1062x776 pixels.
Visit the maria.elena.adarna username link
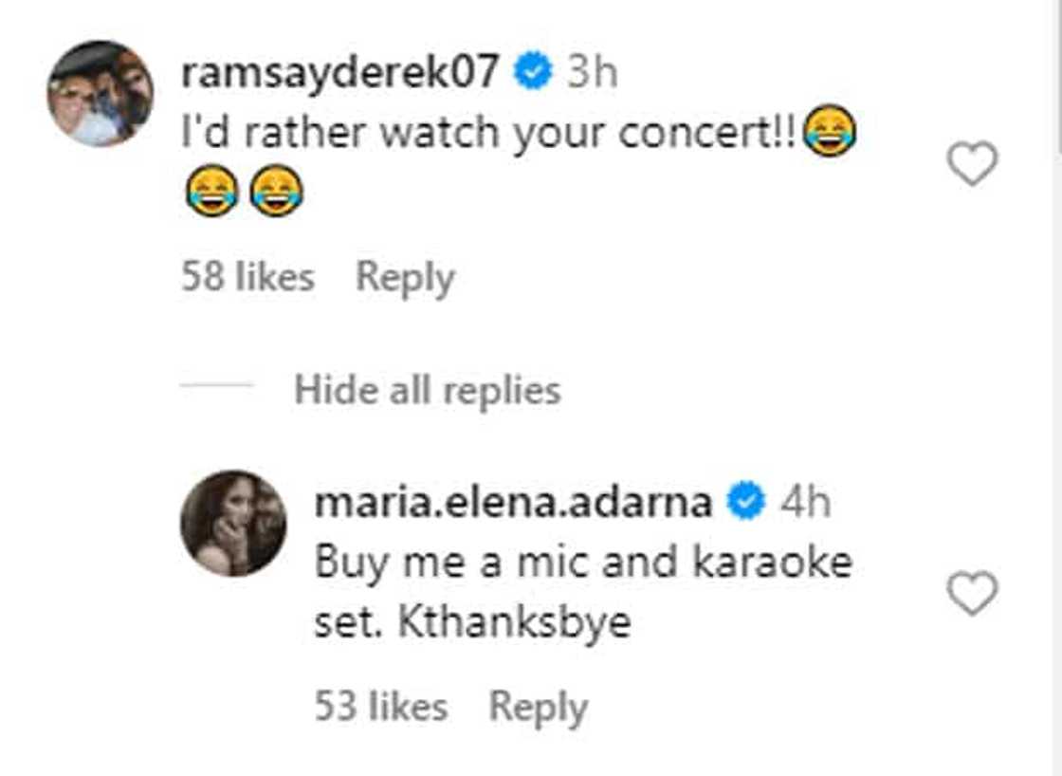point(513,503)
